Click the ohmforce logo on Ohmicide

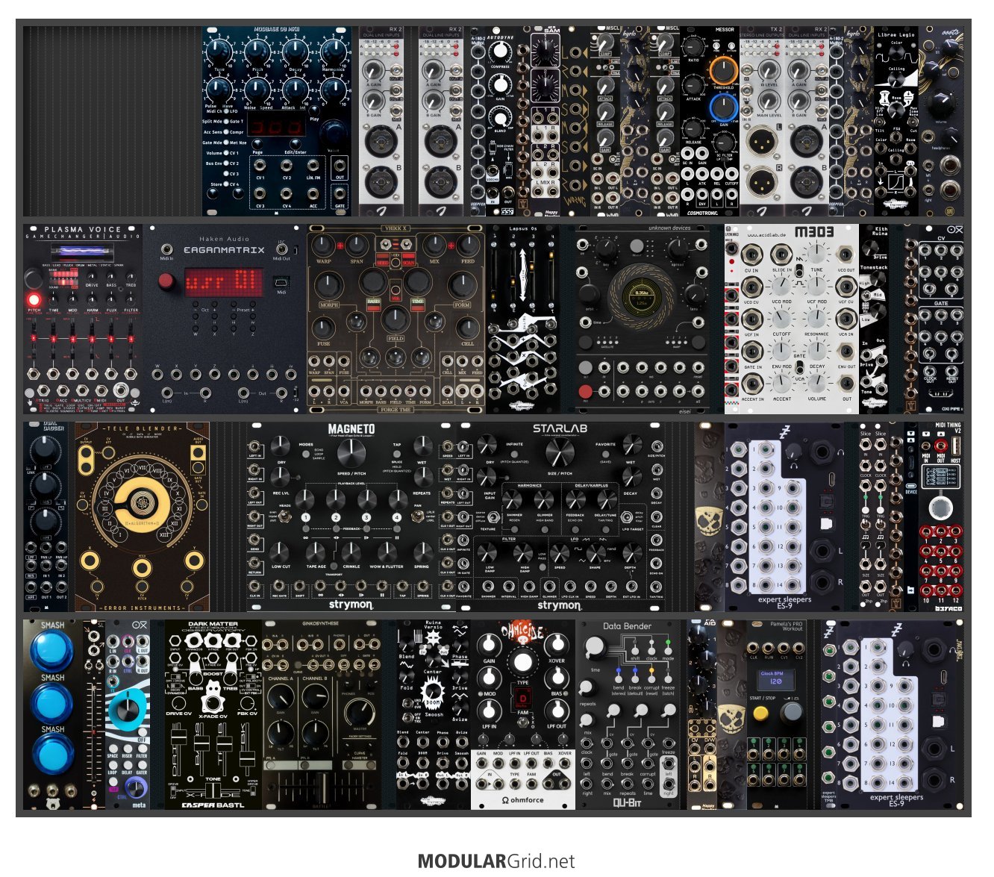pyautogui.click(x=522, y=800)
